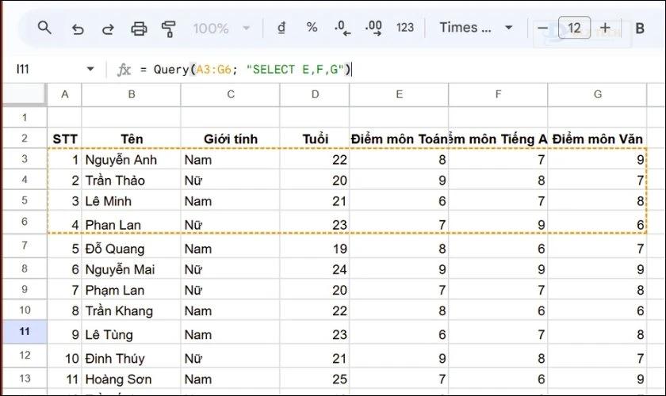Click the Tuổi header cell
This screenshot has width=666, height=396.
pos(315,139)
